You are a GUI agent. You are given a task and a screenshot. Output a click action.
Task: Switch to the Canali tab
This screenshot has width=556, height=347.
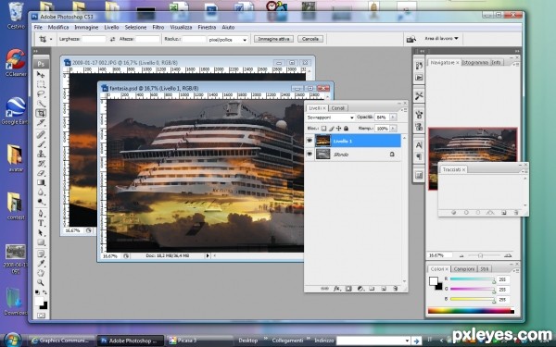pos(338,108)
